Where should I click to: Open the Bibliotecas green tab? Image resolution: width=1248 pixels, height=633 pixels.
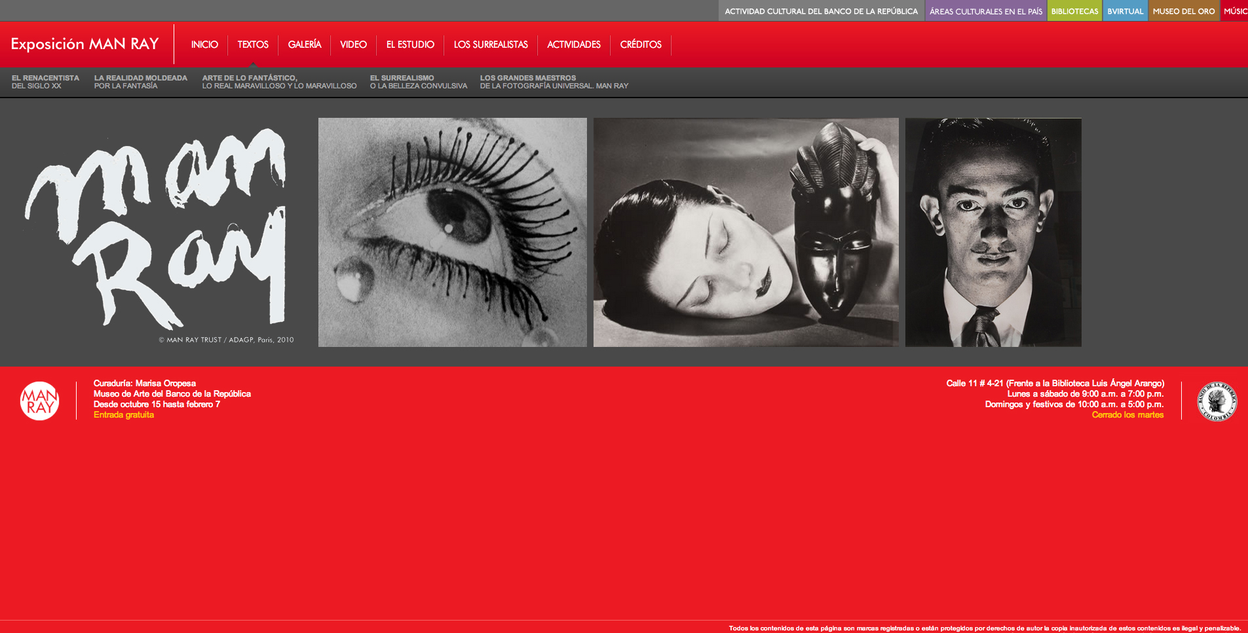coord(1074,11)
